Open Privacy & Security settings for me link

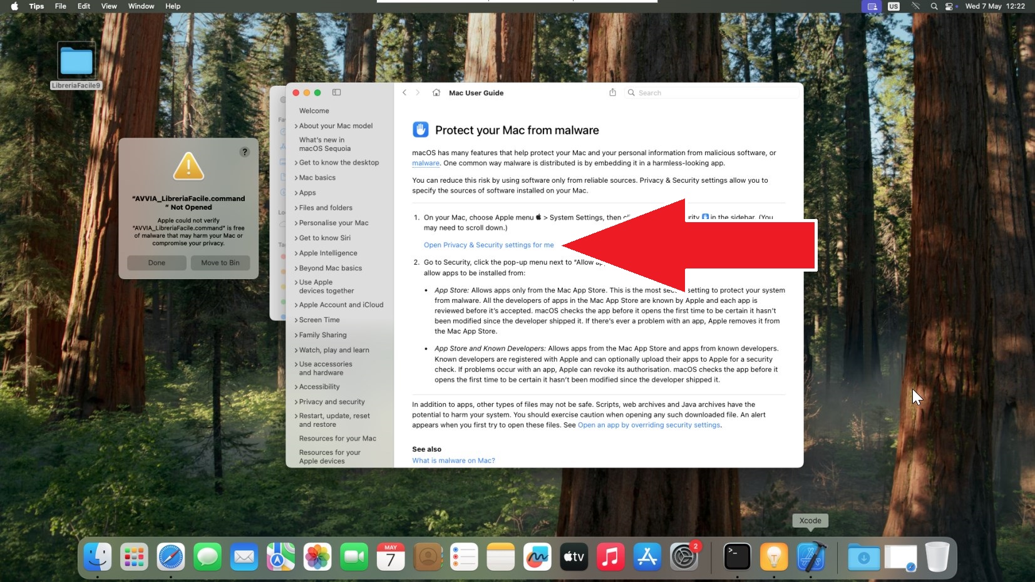point(488,245)
